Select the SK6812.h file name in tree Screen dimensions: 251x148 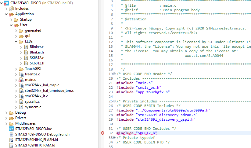(x=37, y=63)
